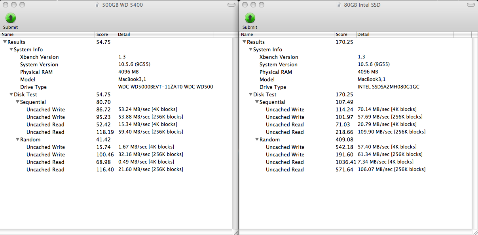Screen dimensions: 478x235
Task: Select Physical RAM row in Intel SSD window
Action: click(355, 72)
